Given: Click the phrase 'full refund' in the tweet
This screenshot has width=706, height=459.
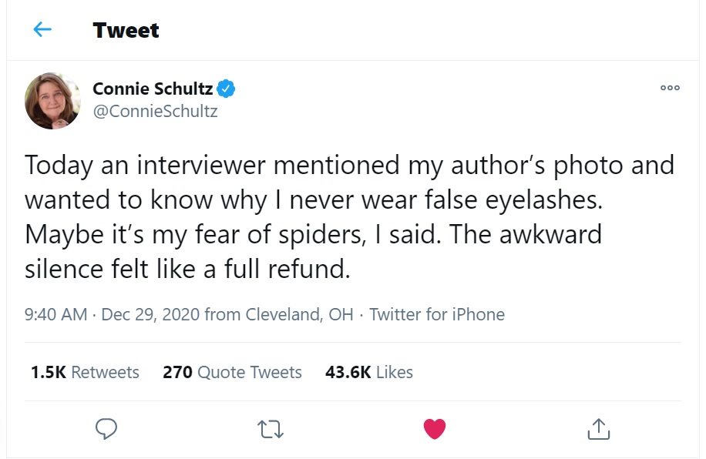Looking at the screenshot, I should tap(285, 270).
